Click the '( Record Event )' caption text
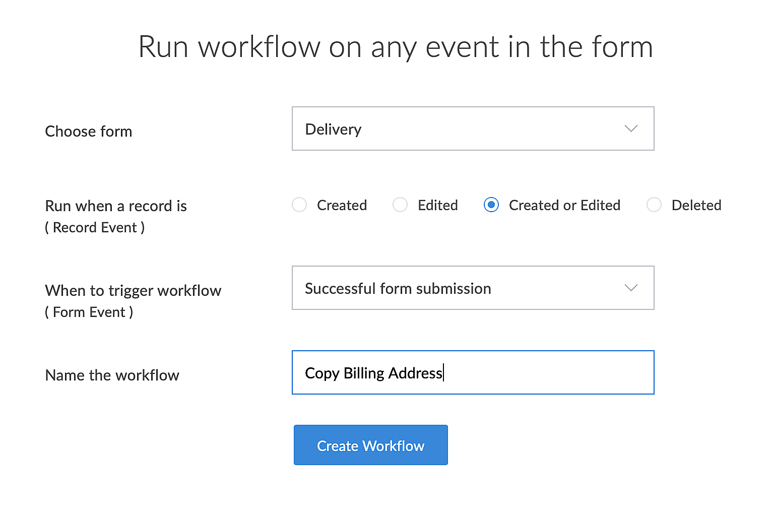773x515 pixels. point(95,228)
